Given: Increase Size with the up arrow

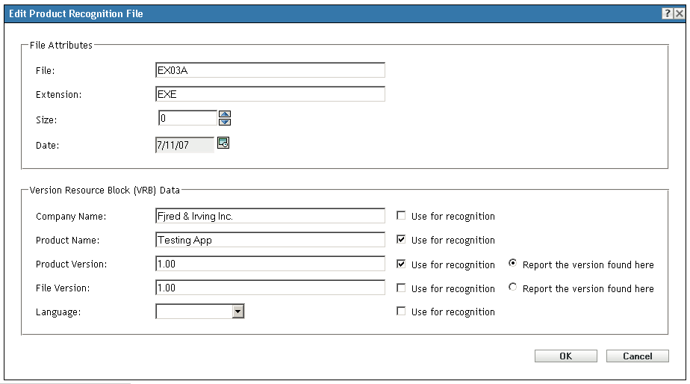Looking at the screenshot, I should [225, 114].
